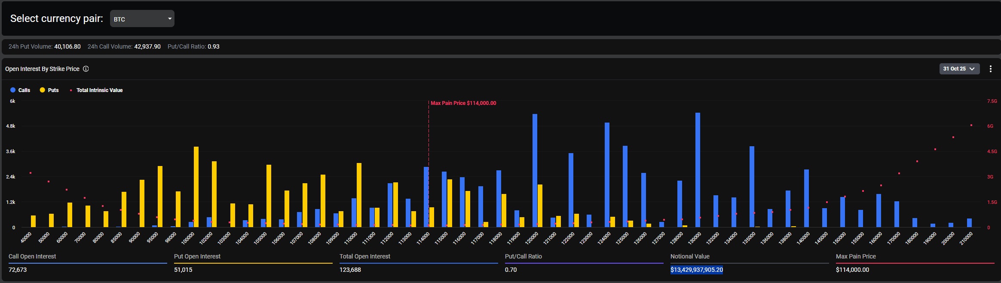Screen dimensions: 1001x283
Task: Toggle Puts series via legend label
Action: pyautogui.click(x=53, y=90)
